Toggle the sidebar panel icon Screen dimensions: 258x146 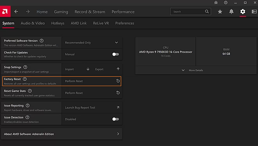click(x=254, y=11)
